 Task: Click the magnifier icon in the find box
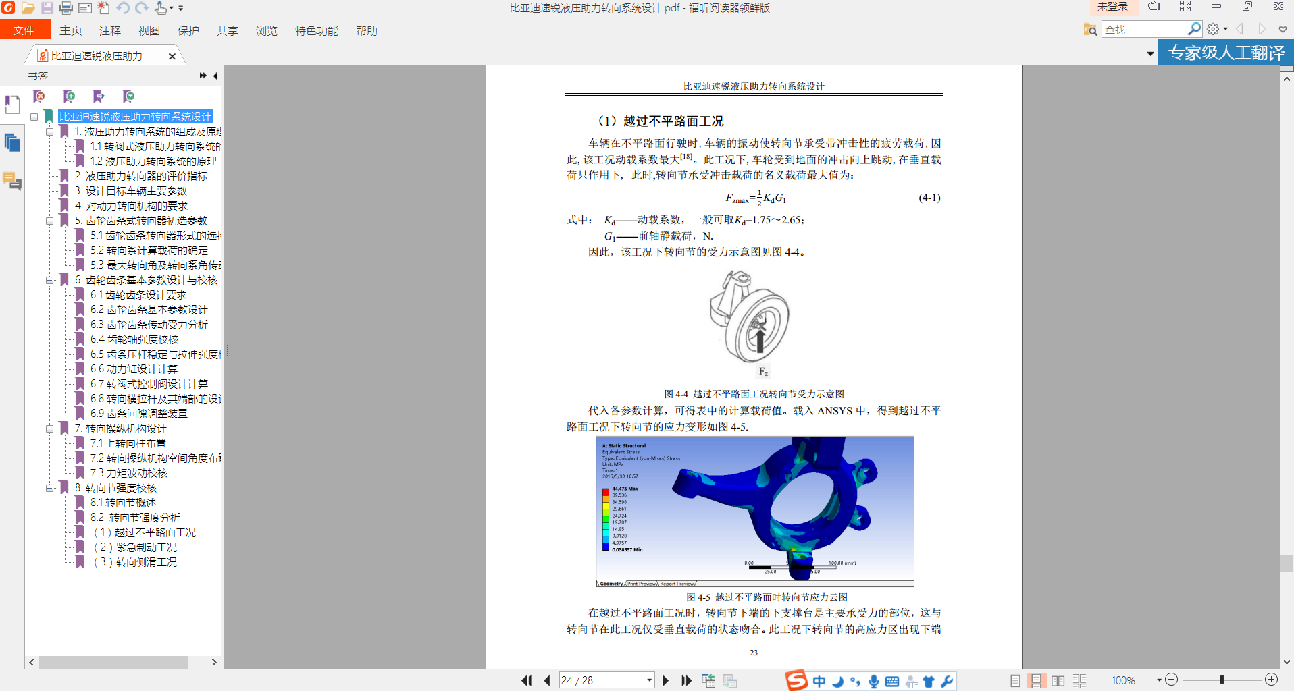(1194, 29)
